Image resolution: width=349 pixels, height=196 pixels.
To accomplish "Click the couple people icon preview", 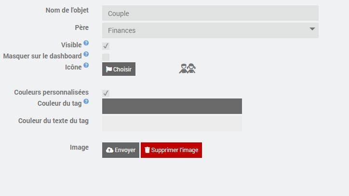I will coord(188,69).
